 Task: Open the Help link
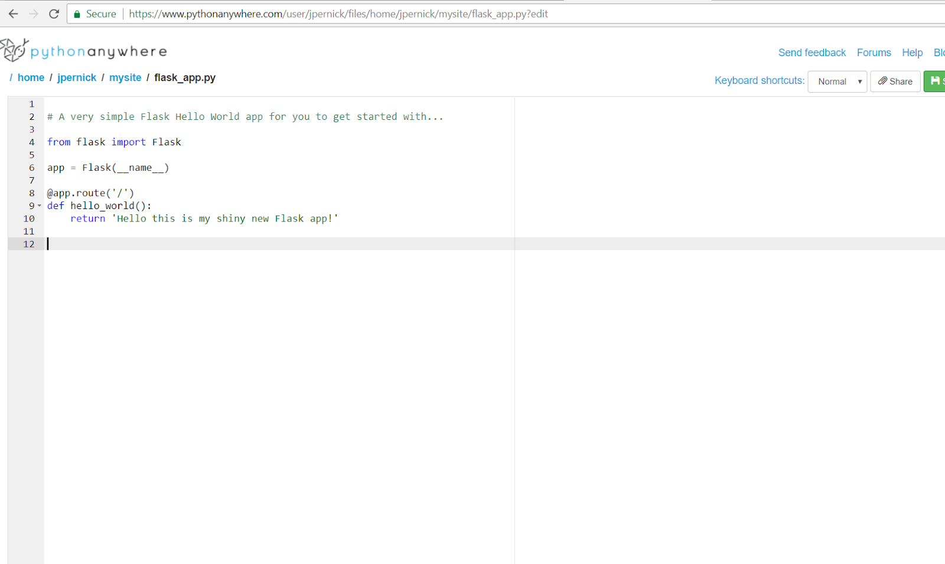(x=912, y=53)
